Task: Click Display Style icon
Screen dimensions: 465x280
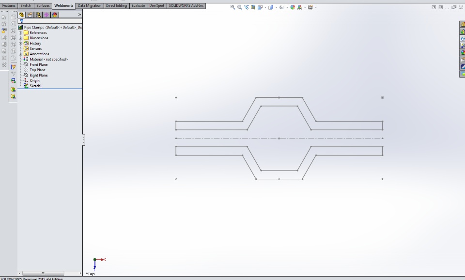Action: tap(271, 7)
